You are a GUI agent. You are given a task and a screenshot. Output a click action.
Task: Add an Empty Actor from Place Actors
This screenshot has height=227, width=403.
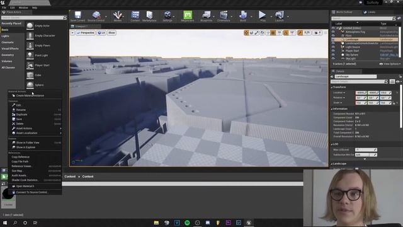(x=42, y=26)
